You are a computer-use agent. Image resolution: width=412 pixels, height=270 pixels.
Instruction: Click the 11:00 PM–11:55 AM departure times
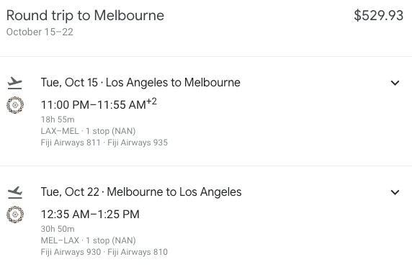94,105
